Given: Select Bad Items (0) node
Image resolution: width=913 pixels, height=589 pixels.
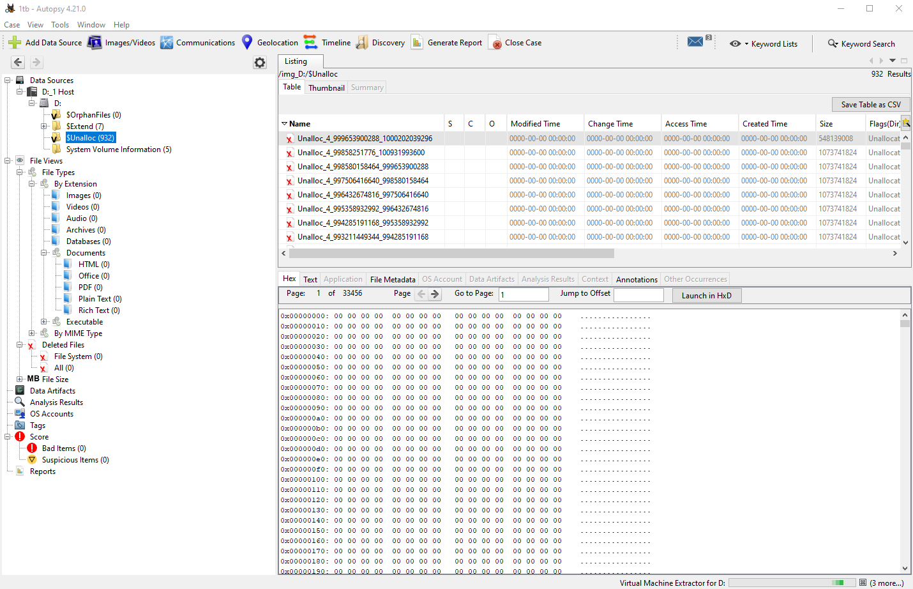Looking at the screenshot, I should coord(64,448).
